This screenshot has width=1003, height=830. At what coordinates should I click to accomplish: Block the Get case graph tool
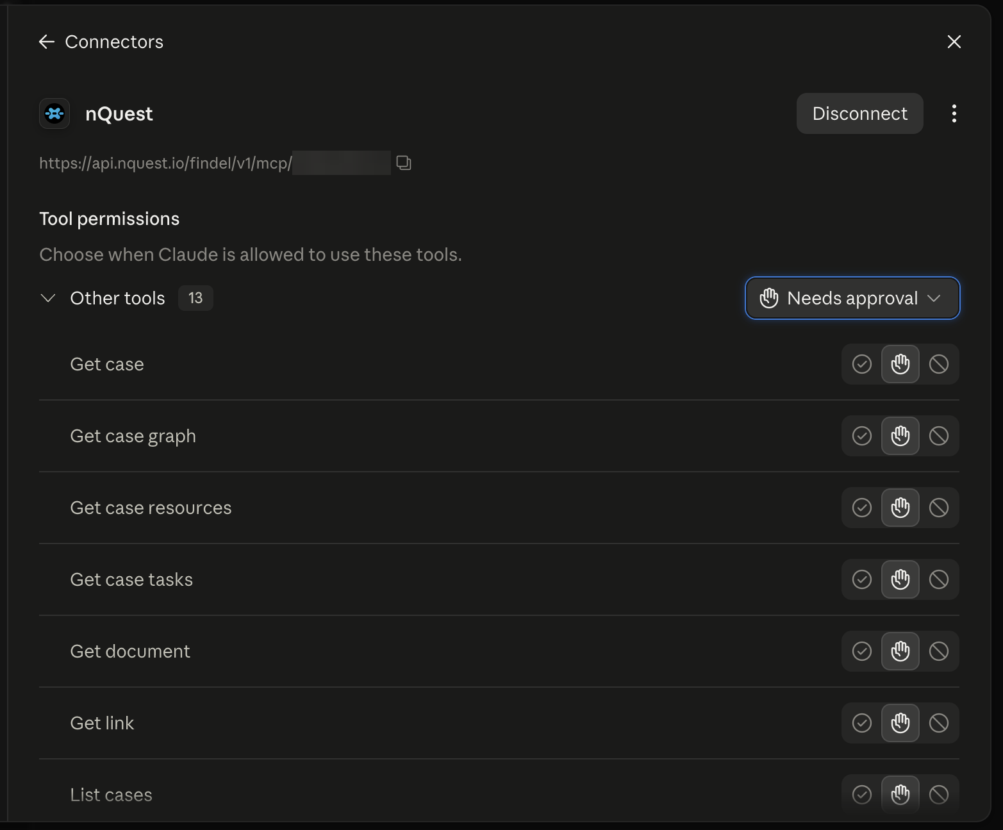coord(939,436)
